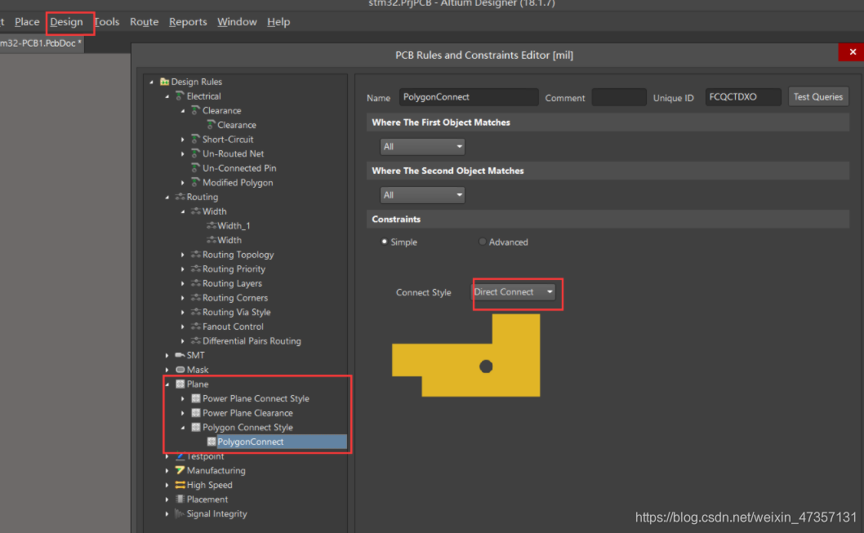Click the Test Queries button

pos(818,97)
